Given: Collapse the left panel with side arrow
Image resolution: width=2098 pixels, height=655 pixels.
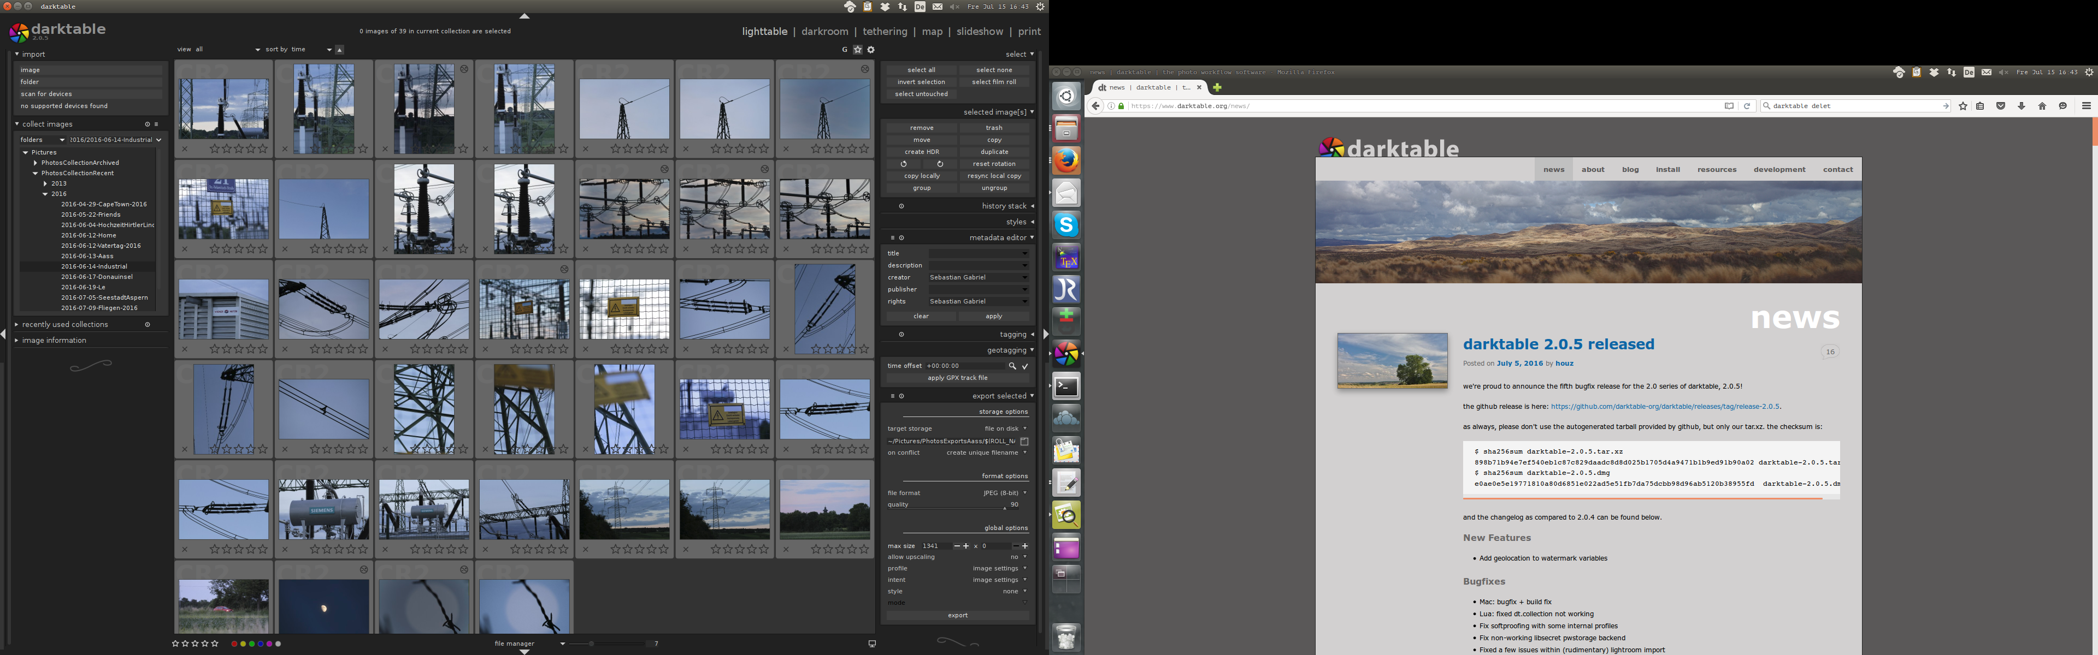Looking at the screenshot, I should point(4,334).
